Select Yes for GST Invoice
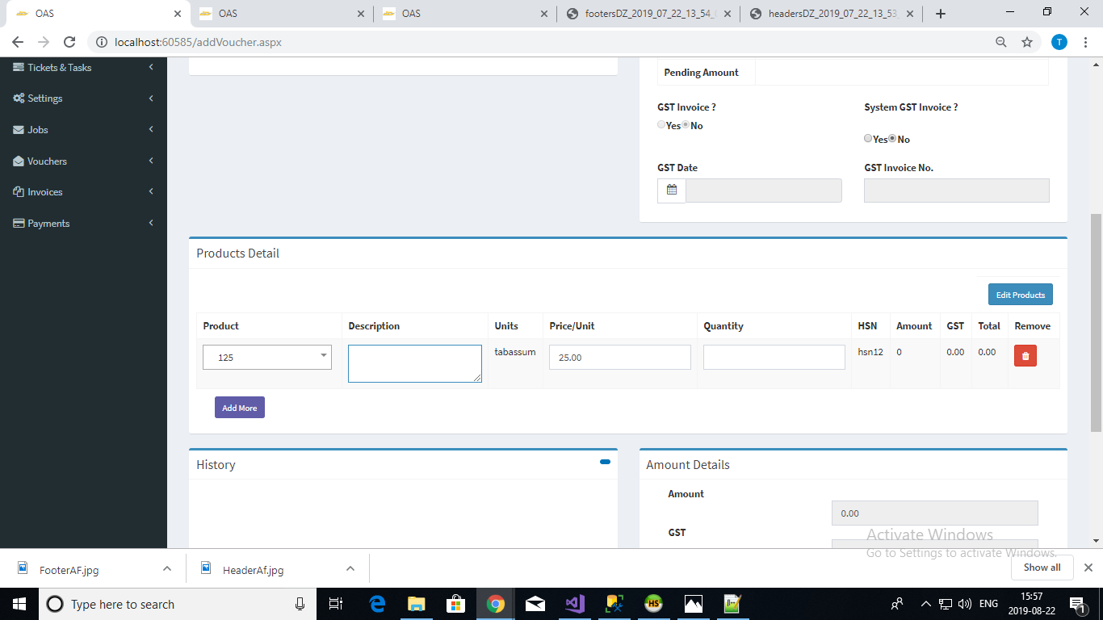 pyautogui.click(x=661, y=125)
